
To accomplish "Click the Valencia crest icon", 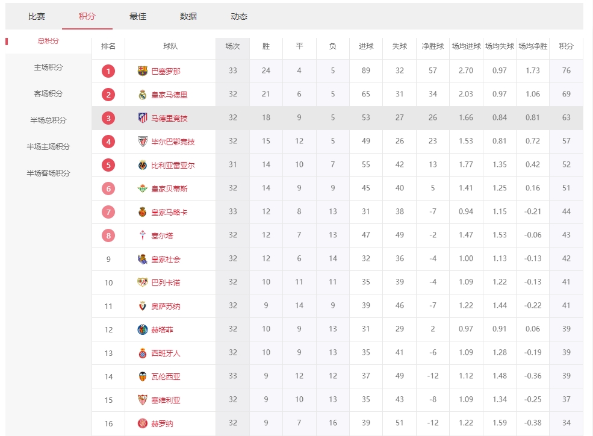I will (143, 377).
